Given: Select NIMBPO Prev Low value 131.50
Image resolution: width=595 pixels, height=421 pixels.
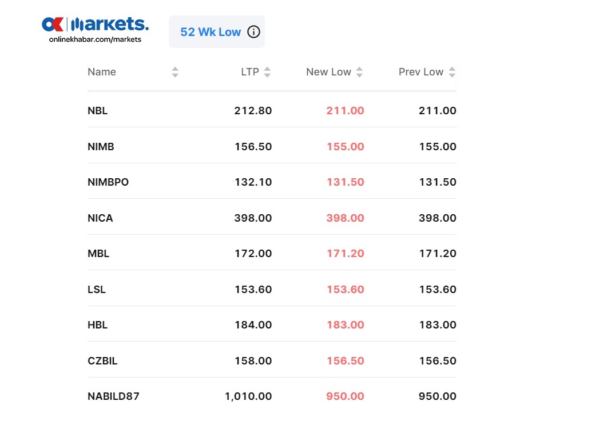Looking at the screenshot, I should (x=438, y=182).
